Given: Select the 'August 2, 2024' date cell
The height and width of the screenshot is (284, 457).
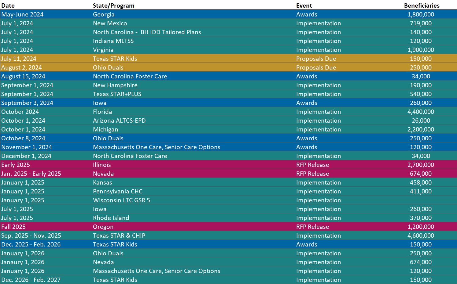Looking at the screenshot, I should [x=21, y=67].
